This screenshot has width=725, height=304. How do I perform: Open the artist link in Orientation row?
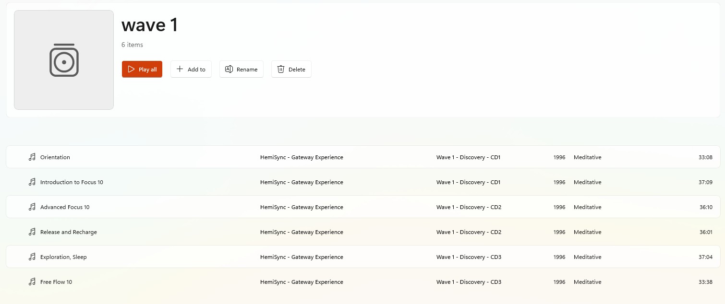tap(302, 157)
